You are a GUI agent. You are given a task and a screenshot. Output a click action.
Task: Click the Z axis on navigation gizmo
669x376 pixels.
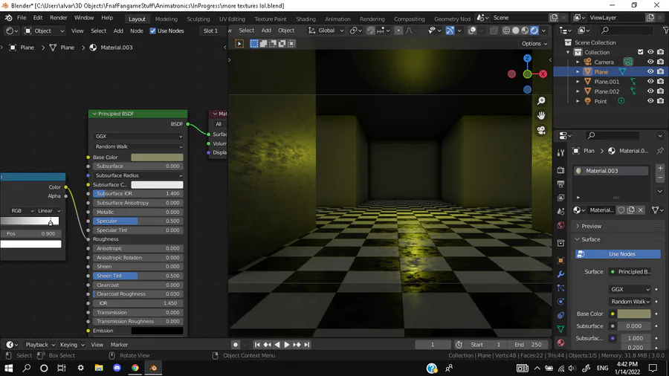tap(527, 59)
